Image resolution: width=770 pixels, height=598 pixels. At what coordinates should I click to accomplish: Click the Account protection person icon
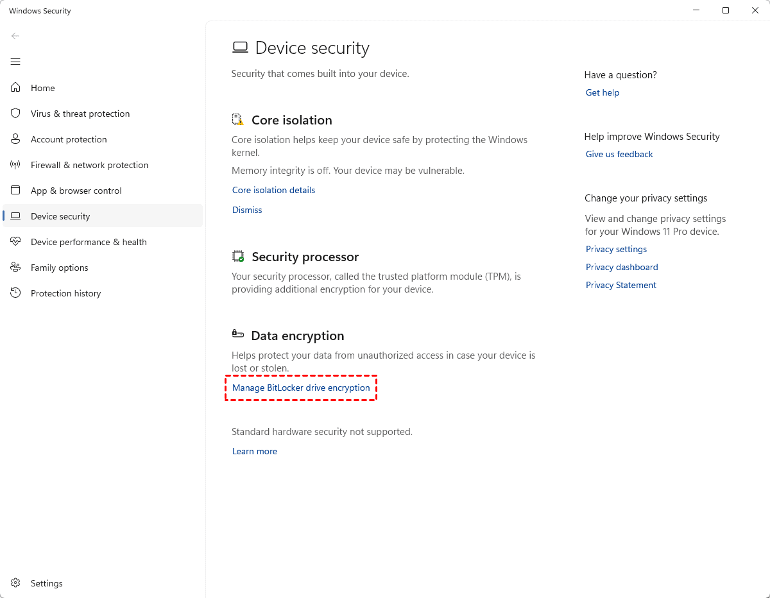pyautogui.click(x=16, y=139)
